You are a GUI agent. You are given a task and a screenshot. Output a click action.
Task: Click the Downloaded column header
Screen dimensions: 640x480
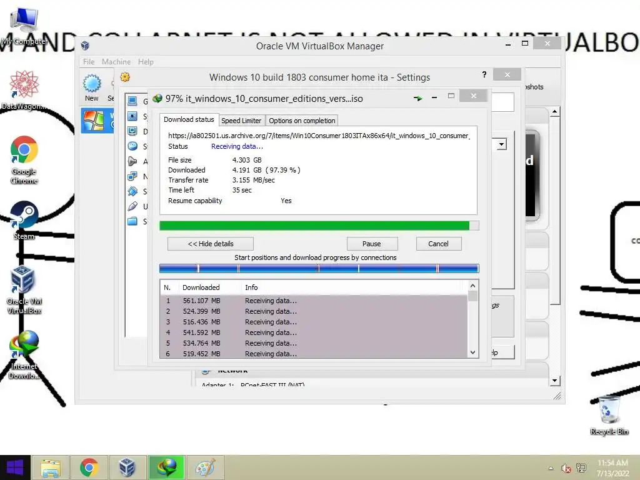click(x=210, y=287)
